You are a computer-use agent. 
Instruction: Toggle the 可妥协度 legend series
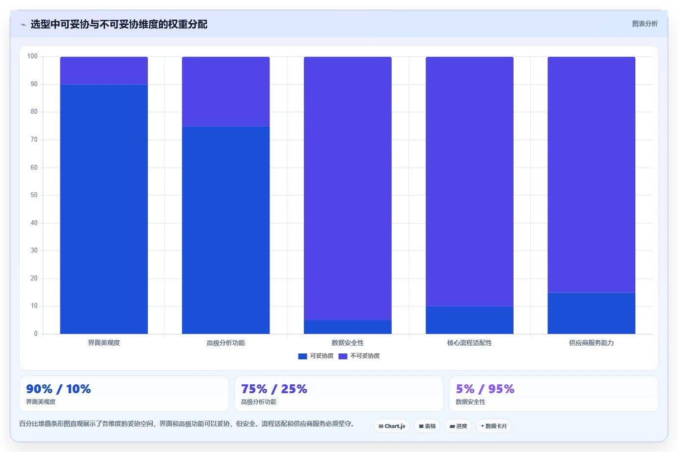[x=316, y=356]
